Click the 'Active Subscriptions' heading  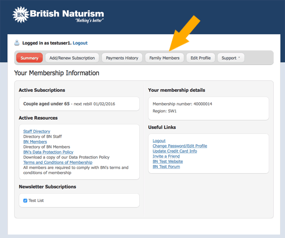pyautogui.click(x=42, y=90)
